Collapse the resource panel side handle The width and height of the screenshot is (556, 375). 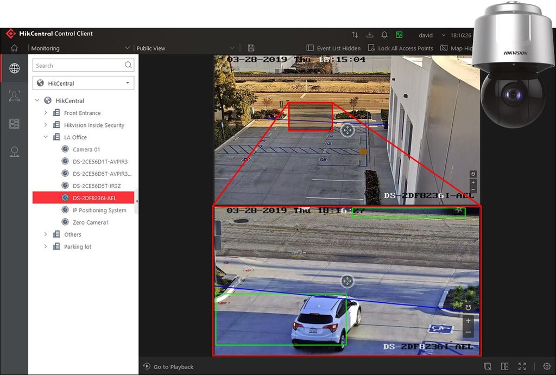tap(136, 201)
